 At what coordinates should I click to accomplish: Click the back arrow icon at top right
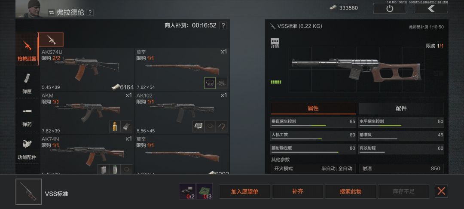(431, 8)
